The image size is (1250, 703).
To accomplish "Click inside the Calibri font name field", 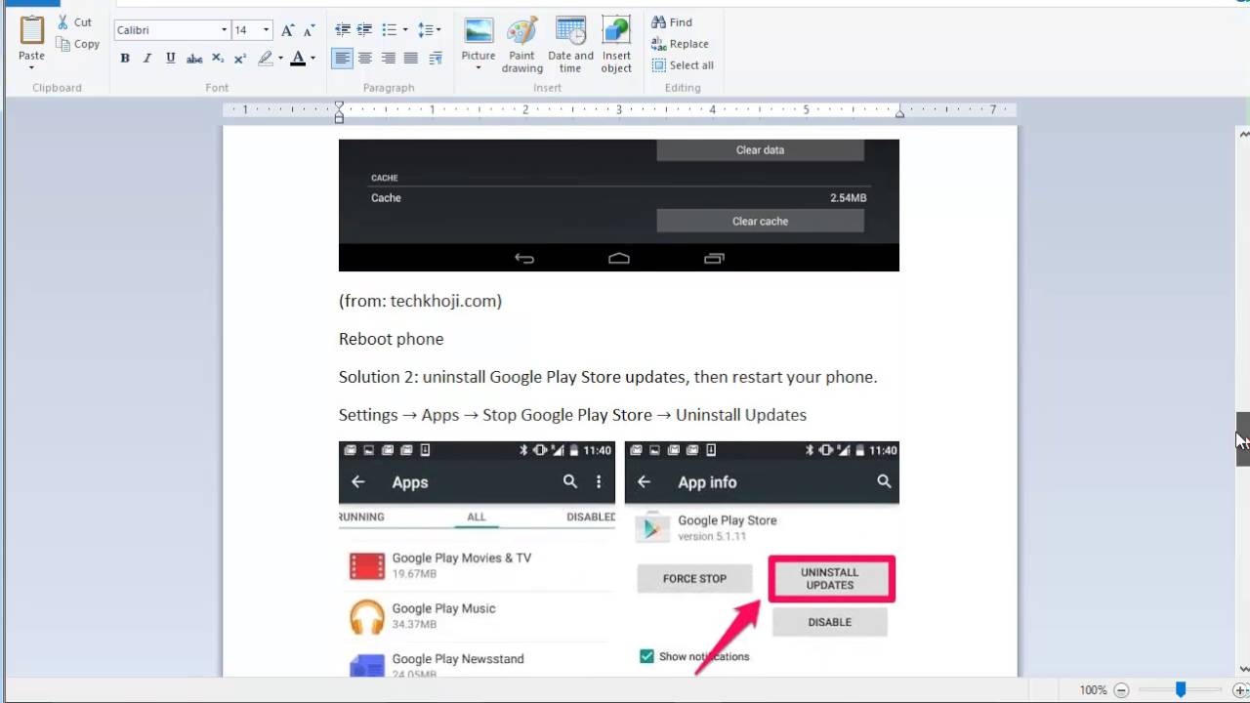I will click(166, 30).
